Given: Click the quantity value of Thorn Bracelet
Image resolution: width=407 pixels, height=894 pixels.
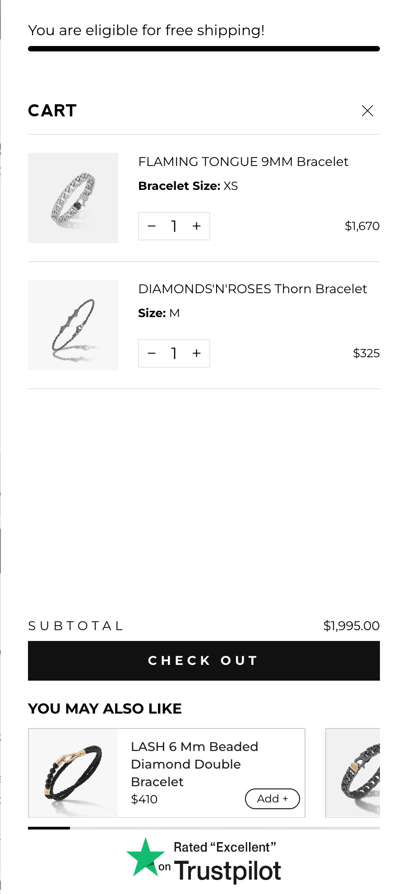Looking at the screenshot, I should [x=174, y=353].
